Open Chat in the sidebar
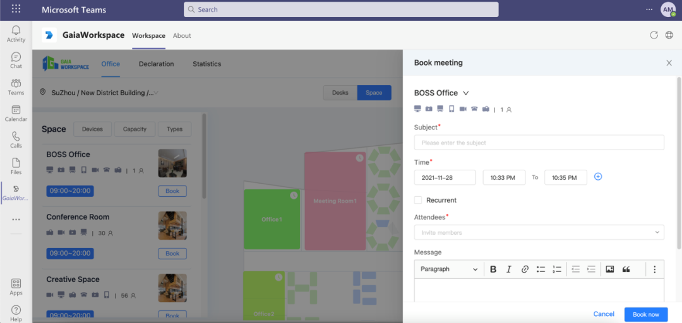 coord(16,61)
